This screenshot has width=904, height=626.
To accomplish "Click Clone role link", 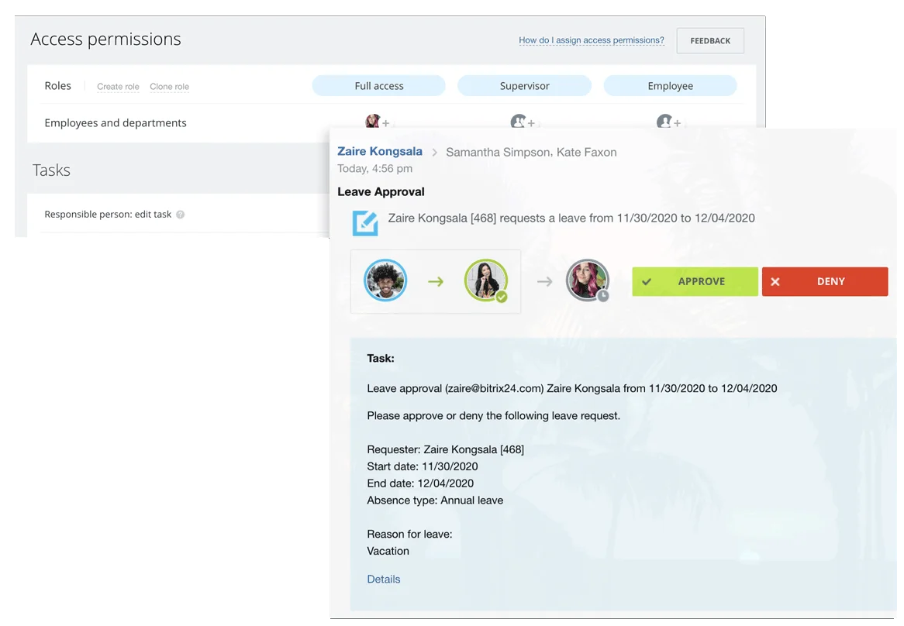I will [x=170, y=86].
